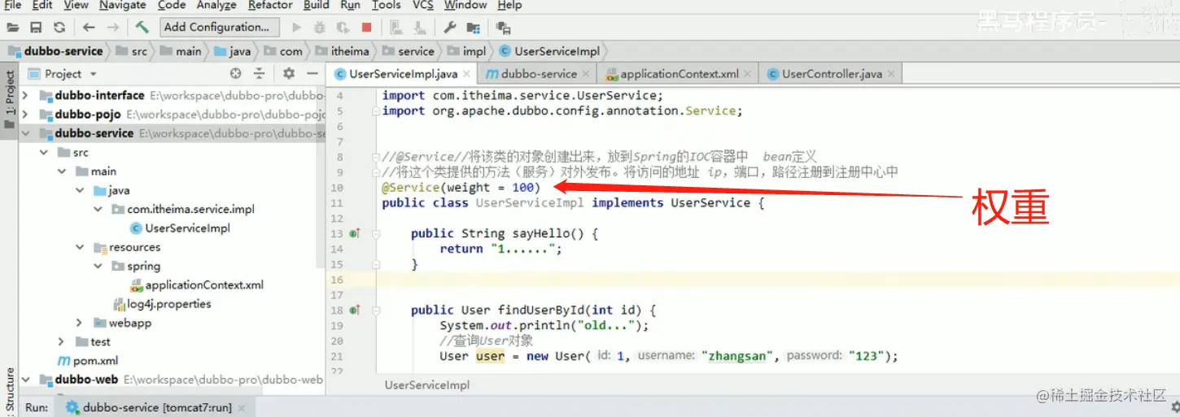Close the UserServiceImpl.java tab
Screen dimensions: 1180x417
click(467, 74)
